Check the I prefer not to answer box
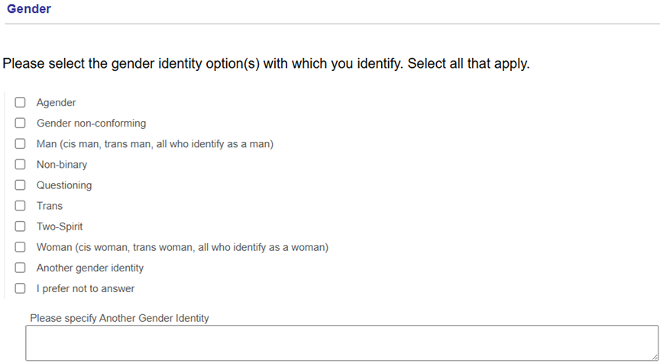 click(x=20, y=288)
